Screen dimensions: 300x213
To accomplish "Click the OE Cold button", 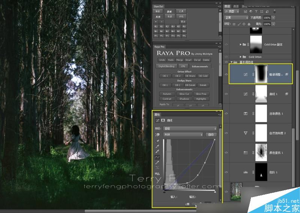I will pyautogui.click(x=203, y=76).
